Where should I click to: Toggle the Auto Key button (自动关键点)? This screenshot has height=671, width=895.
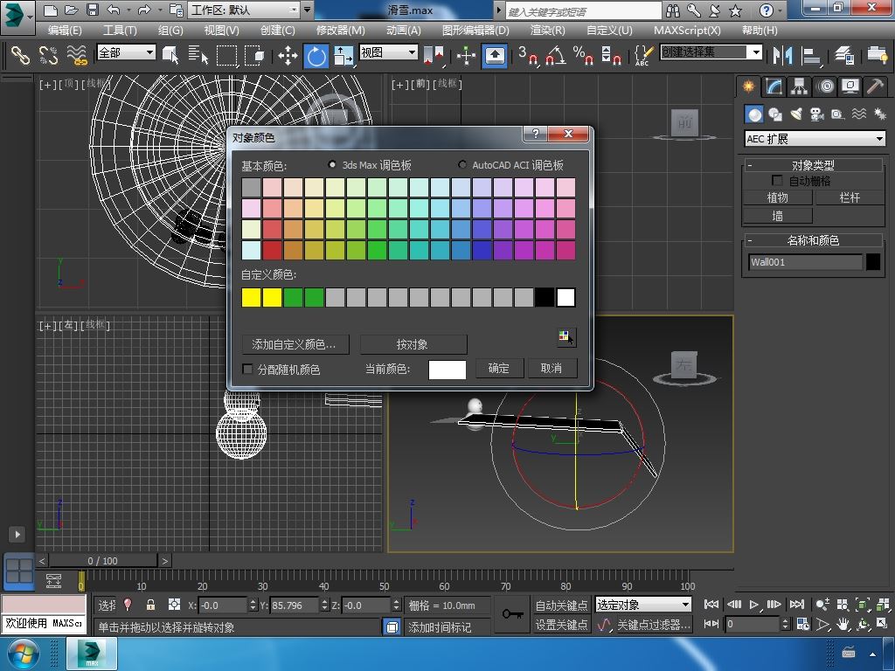561,605
